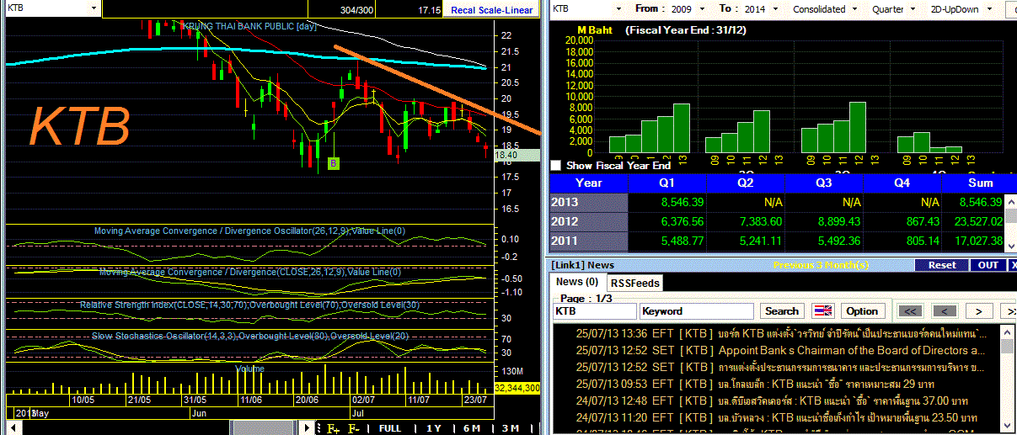Click the news list scroll-up arrow
1017x435 pixels.
1008,333
